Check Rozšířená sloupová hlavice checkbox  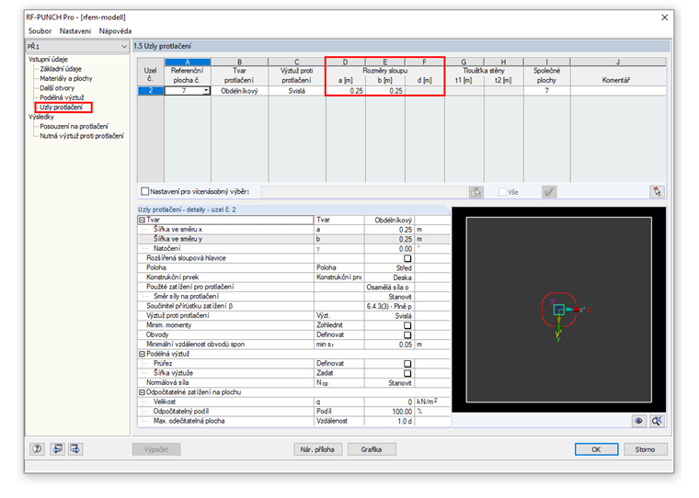click(407, 258)
